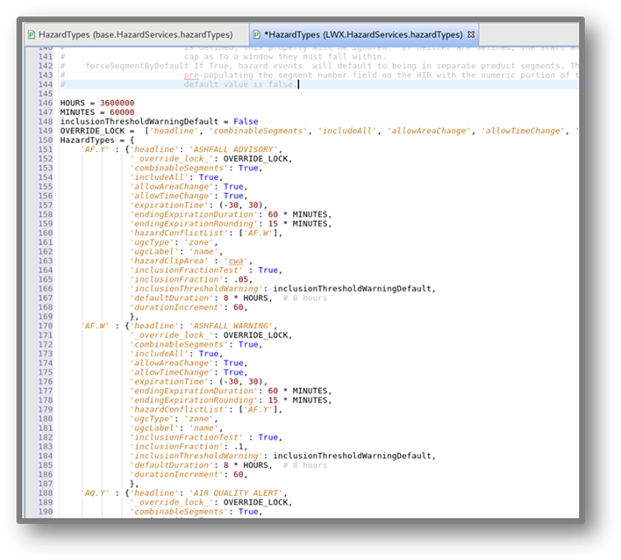Image resolution: width=621 pixels, height=560 pixels.
Task: Select the LWX.HazardServices.hazardTypes tab
Action: click(364, 34)
